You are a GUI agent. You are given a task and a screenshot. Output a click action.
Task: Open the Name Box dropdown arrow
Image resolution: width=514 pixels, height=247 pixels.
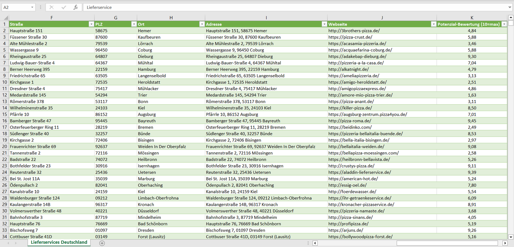coord(32,7)
